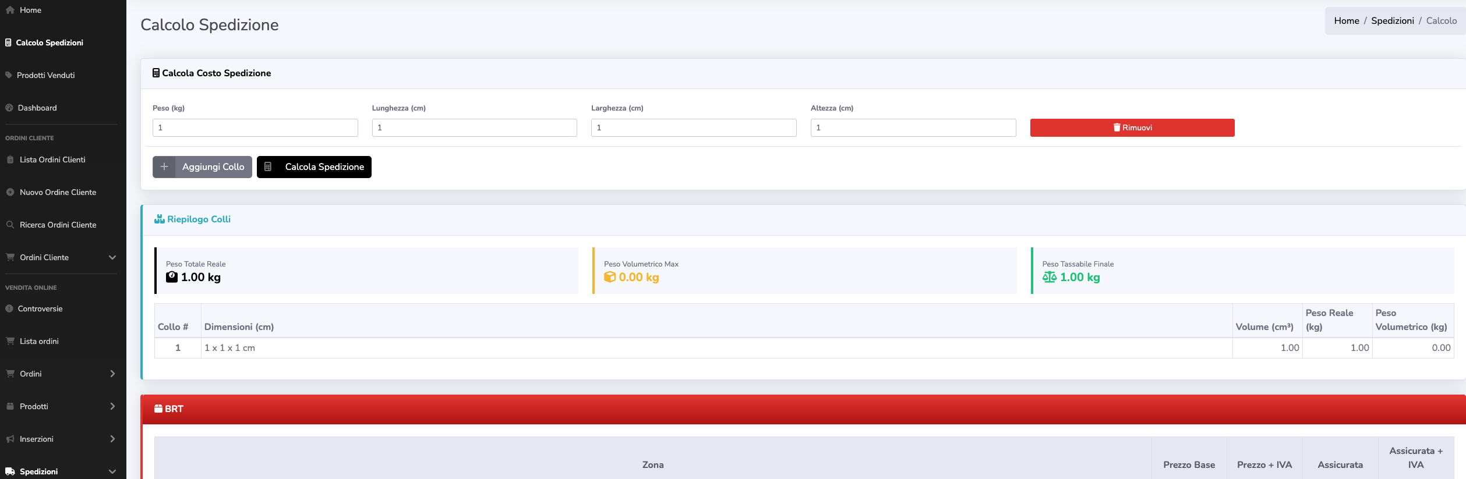This screenshot has width=1466, height=479.
Task: Click the magnifier icon for Ricerca Ordini Cliente
Action: [x=10, y=225]
